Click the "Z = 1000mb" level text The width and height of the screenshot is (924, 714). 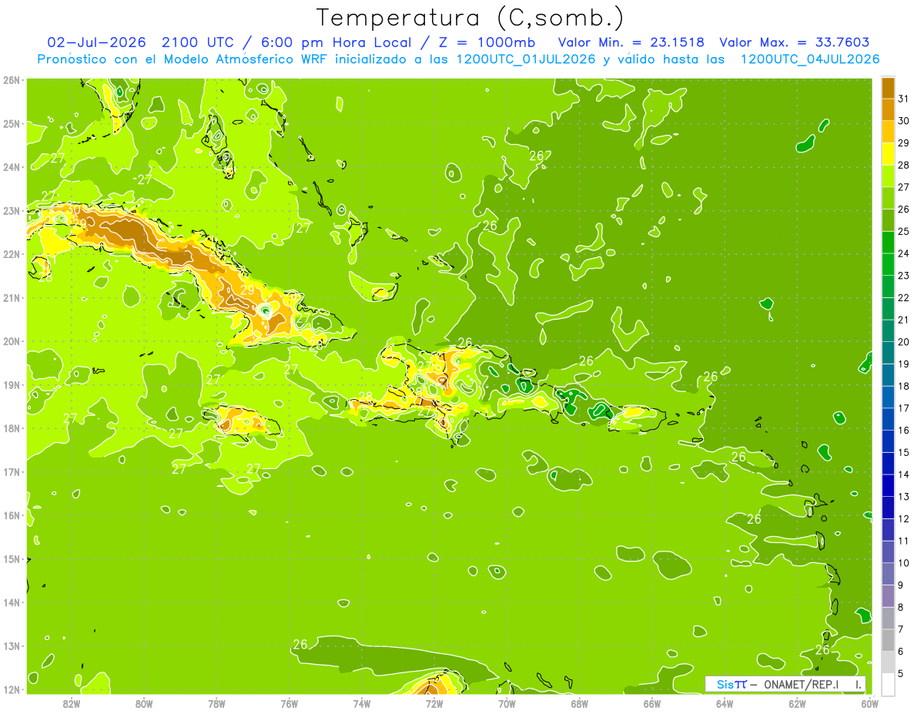pos(487,42)
